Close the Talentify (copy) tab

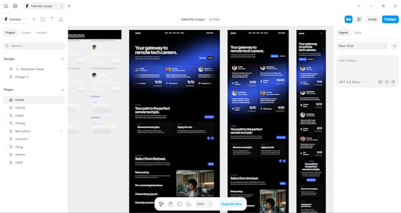point(61,6)
